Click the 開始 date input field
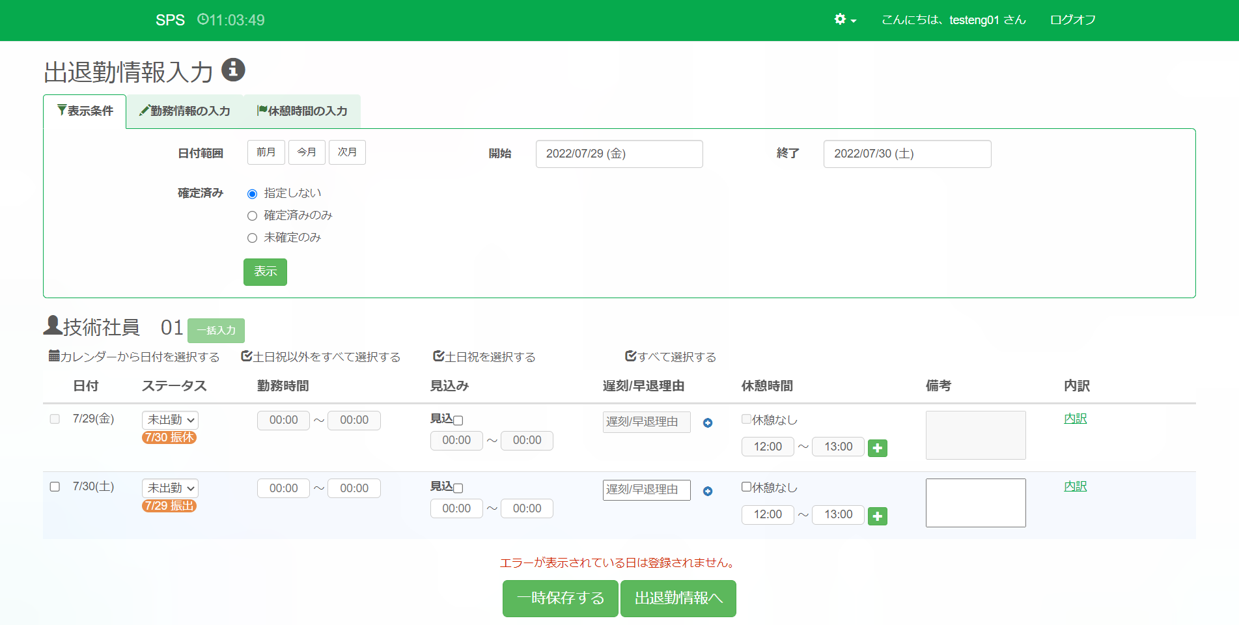This screenshot has height=625, width=1239. (619, 154)
